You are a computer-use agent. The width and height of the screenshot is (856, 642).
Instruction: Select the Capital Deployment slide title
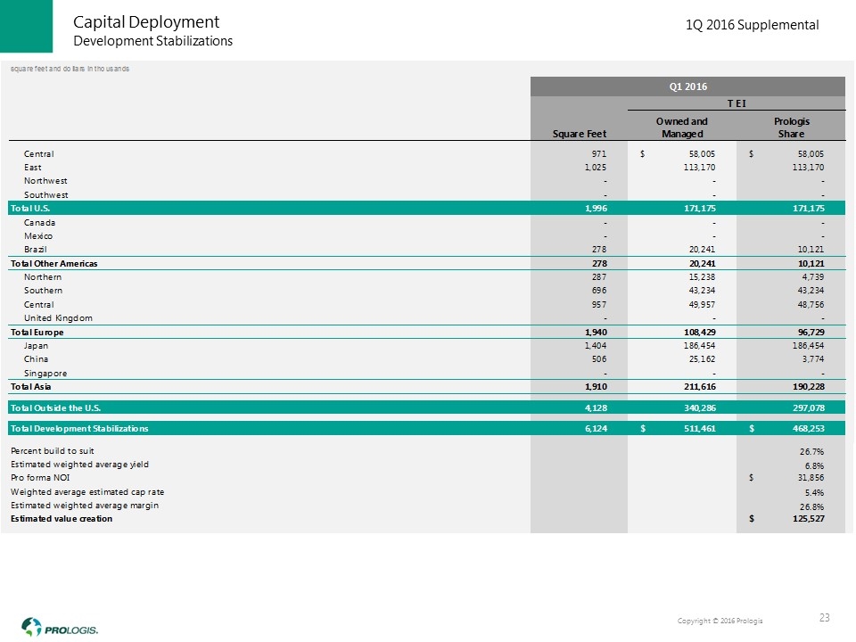[x=145, y=21]
